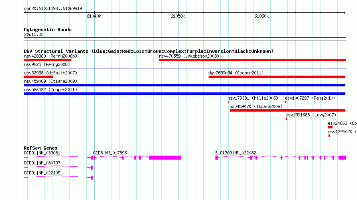Click the small red esv1395020 marker
Image resolution: width=357 pixels, height=200 pixels.
[x=329, y=136]
